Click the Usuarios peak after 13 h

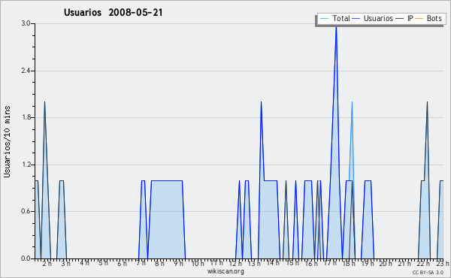click(261, 102)
